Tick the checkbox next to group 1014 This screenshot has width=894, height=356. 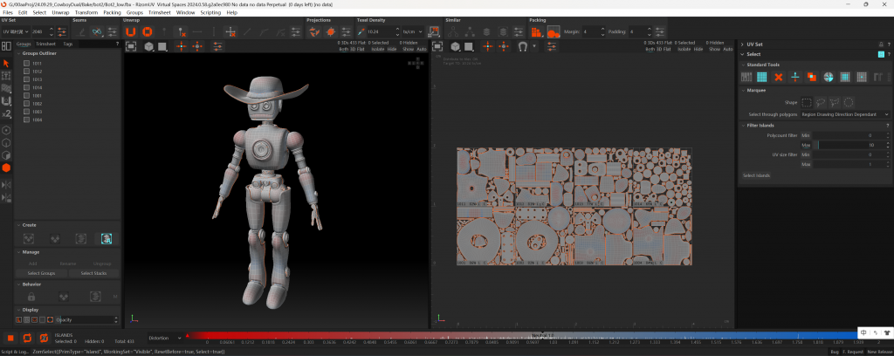click(27, 87)
